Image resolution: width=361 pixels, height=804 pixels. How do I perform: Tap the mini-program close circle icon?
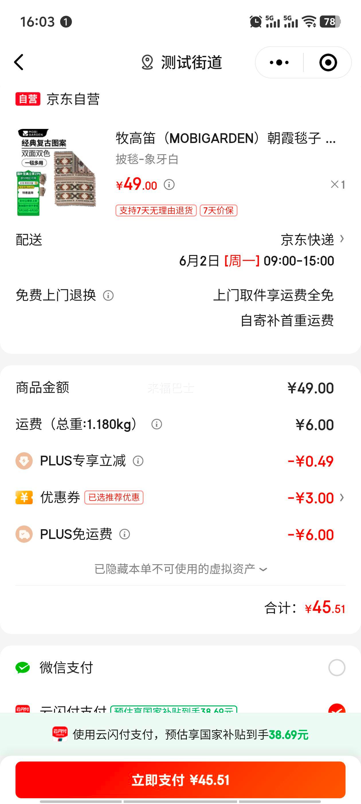pos(328,62)
